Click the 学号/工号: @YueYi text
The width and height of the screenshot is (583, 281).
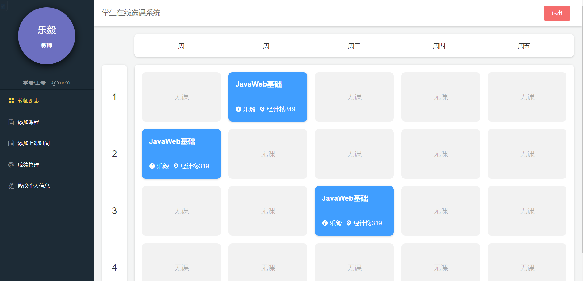[x=47, y=83]
